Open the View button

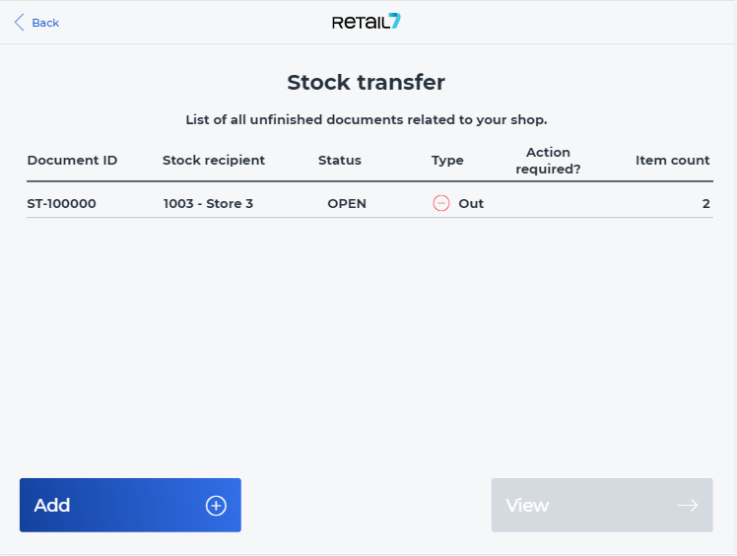point(602,505)
